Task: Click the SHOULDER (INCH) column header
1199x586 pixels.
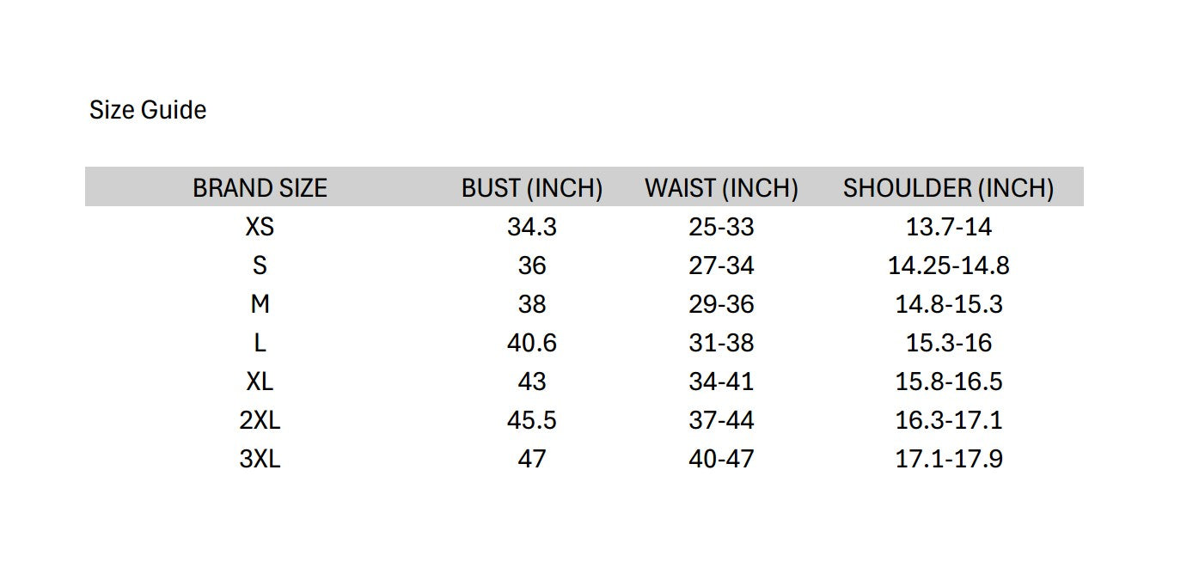Action: coord(948,188)
